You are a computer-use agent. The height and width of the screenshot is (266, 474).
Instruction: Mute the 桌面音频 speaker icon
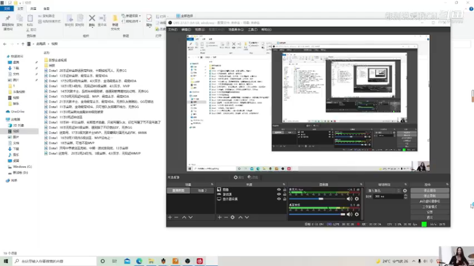pyautogui.click(x=350, y=214)
